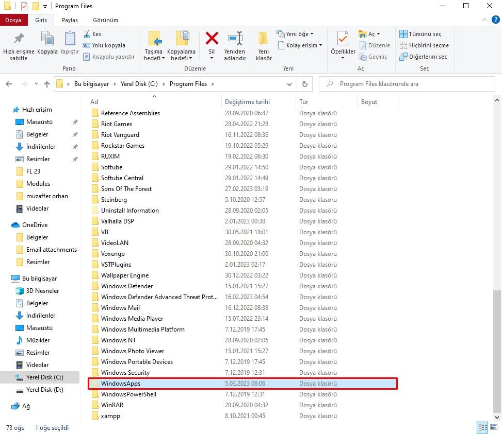The width and height of the screenshot is (502, 434).
Task: Open the Dosya menu tab
Action: point(13,20)
